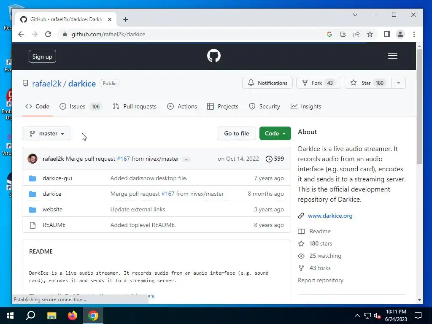Open a new tab with plus button
The image size is (432, 324).
[126, 19]
